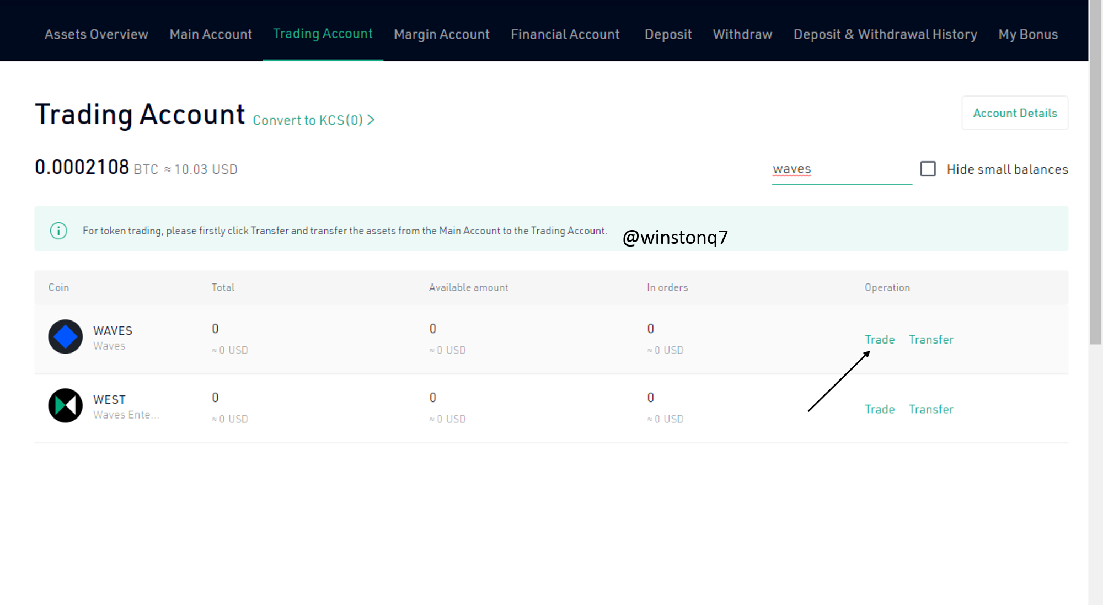Click the WEST coin logo icon
The height and width of the screenshot is (605, 1103).
point(65,405)
